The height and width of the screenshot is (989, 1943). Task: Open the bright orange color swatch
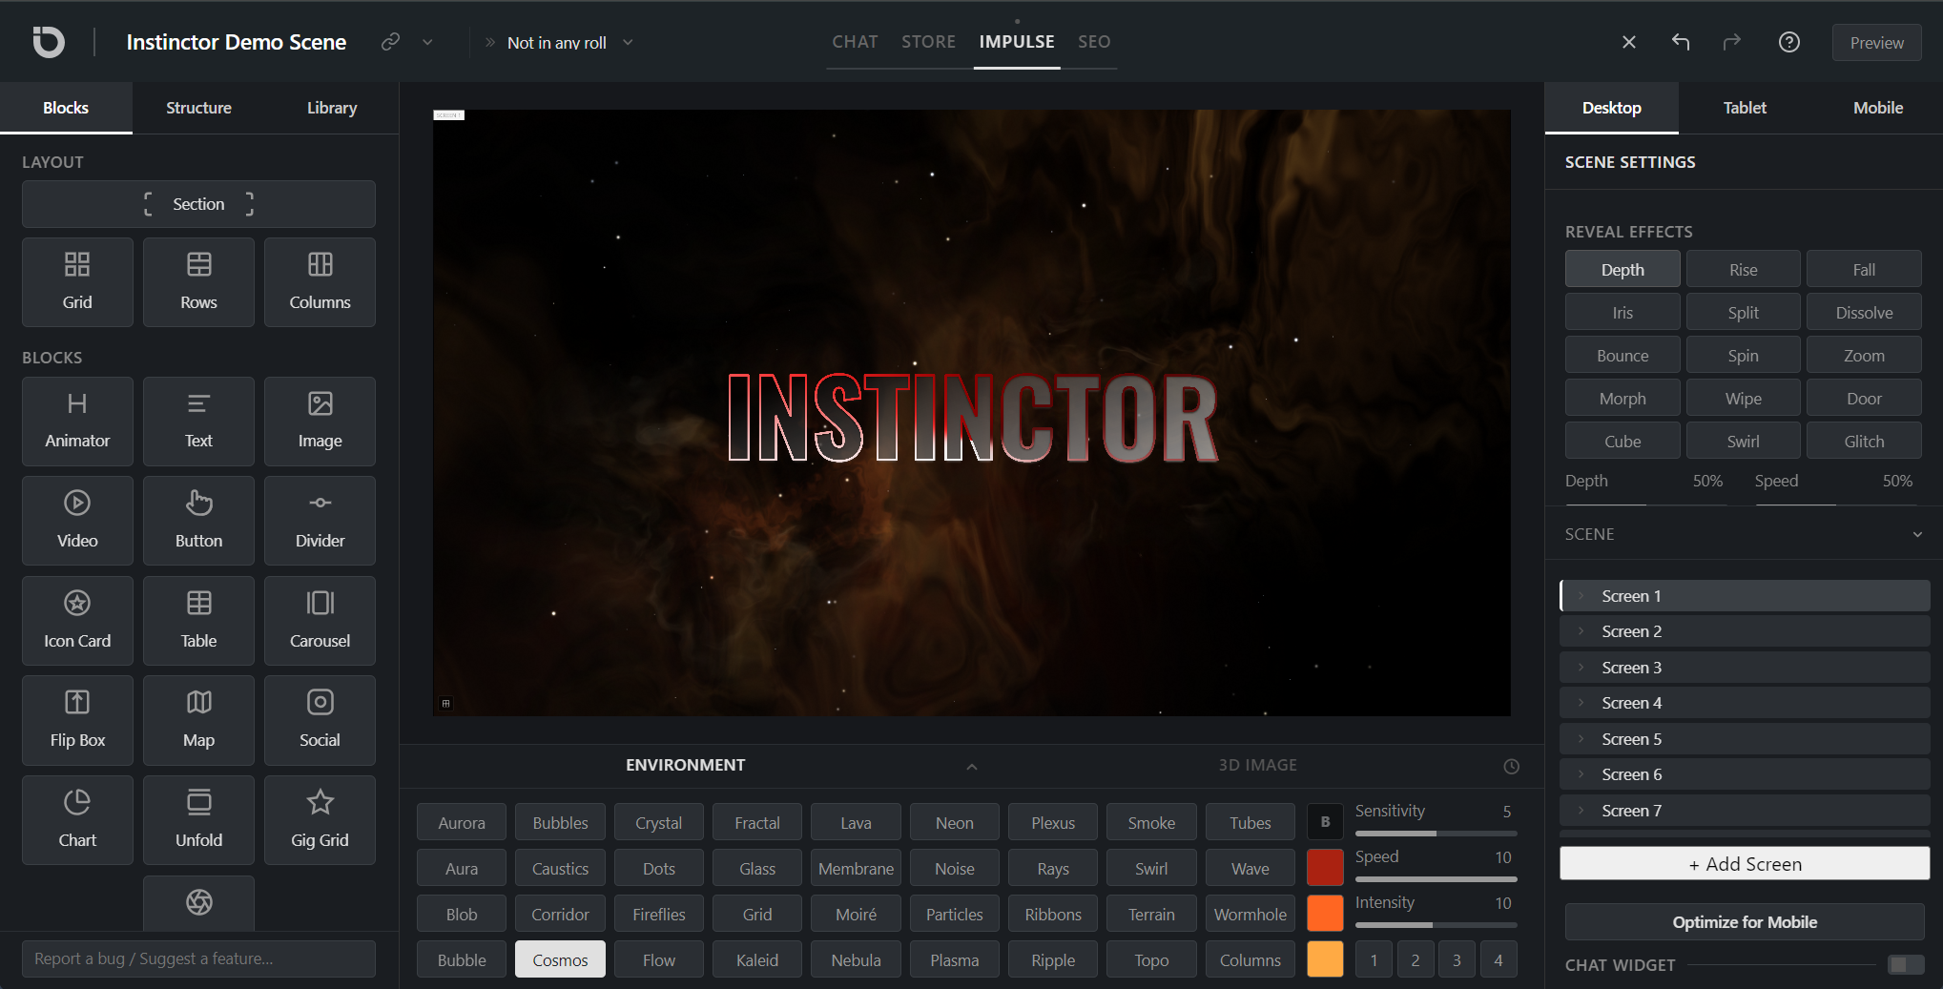click(1325, 913)
